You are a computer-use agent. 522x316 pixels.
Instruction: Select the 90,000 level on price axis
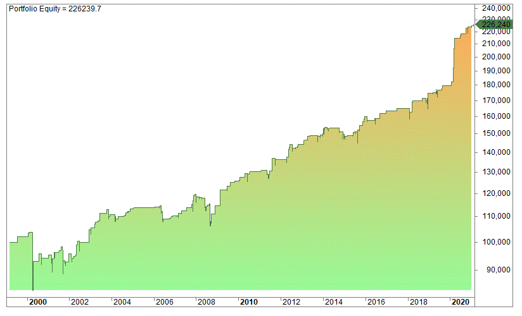coord(499,270)
